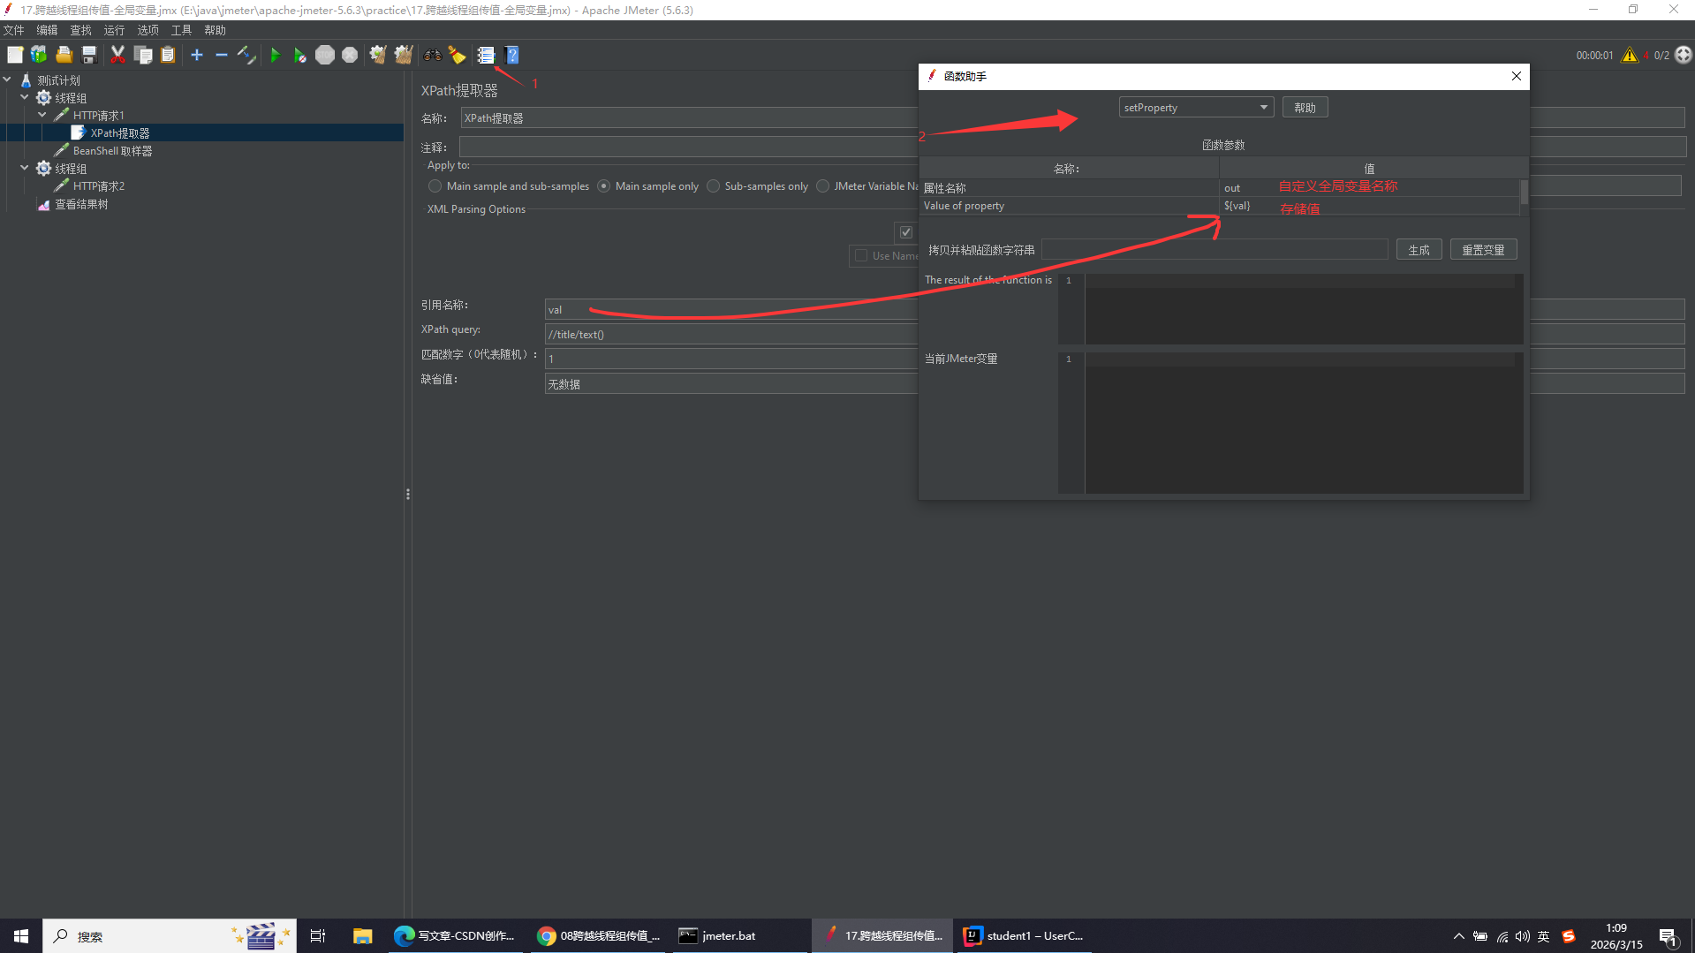
Task: Open the 查找 menu
Action: click(80, 30)
